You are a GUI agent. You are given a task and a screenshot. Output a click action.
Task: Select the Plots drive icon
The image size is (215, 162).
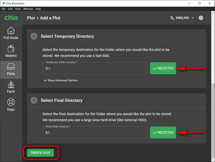click(11, 67)
